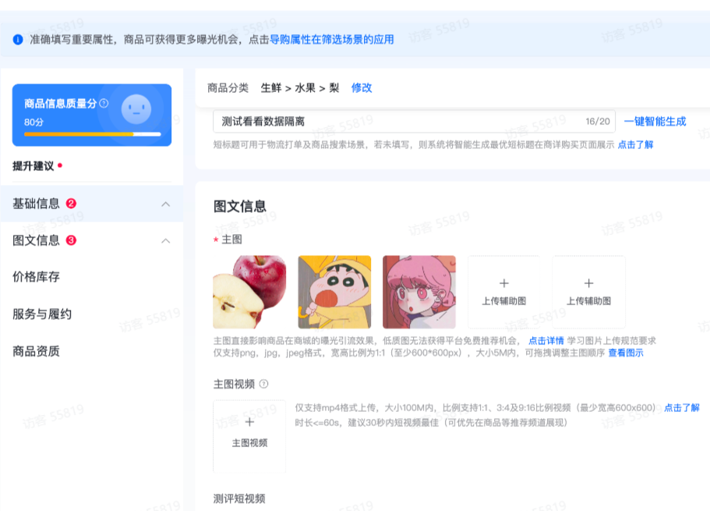Click the red badge on 图文信息
The height and width of the screenshot is (511, 710).
[73, 240]
